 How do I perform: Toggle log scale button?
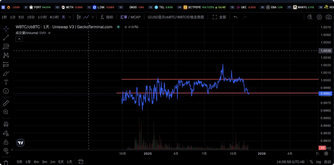pyautogui.click(x=318, y=162)
